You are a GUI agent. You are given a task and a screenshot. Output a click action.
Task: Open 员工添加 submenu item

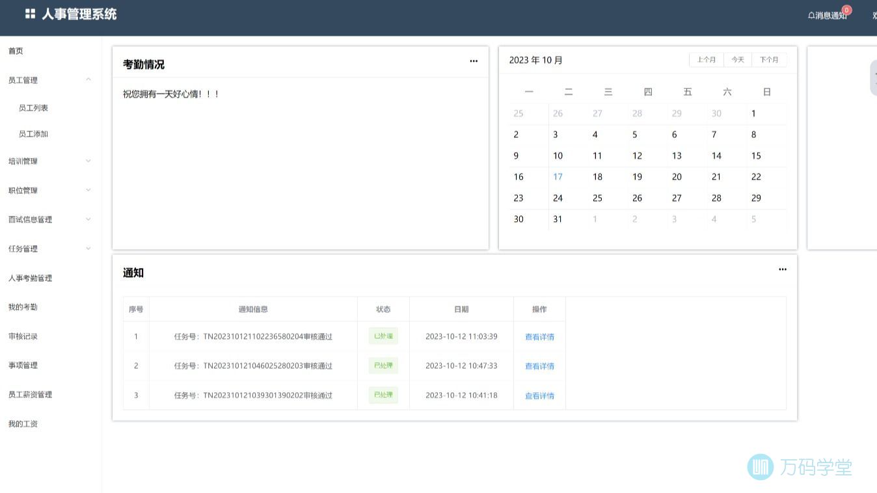click(x=33, y=134)
